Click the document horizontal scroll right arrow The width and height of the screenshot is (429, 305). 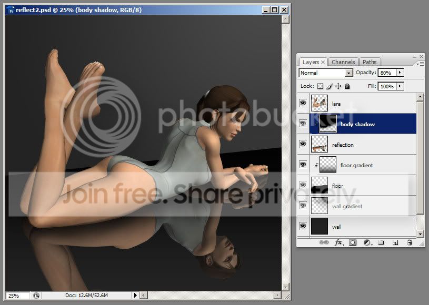(x=277, y=296)
